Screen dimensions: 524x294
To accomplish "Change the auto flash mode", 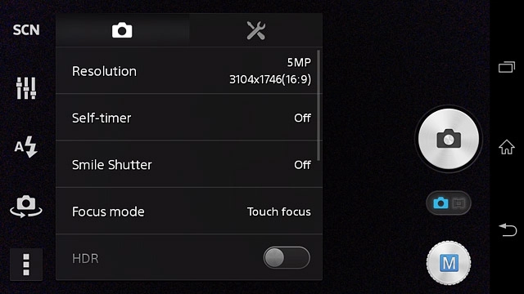I will coord(25,147).
